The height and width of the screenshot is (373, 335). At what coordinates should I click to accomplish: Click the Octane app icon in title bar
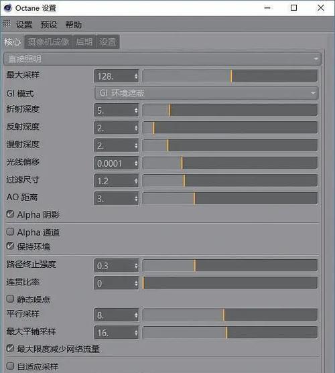(7, 7)
